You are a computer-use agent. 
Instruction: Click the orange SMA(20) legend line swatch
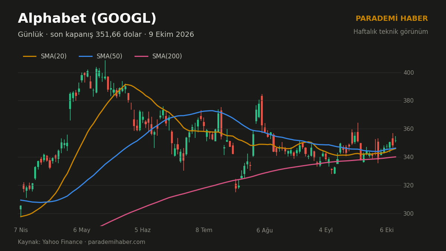click(x=30, y=57)
